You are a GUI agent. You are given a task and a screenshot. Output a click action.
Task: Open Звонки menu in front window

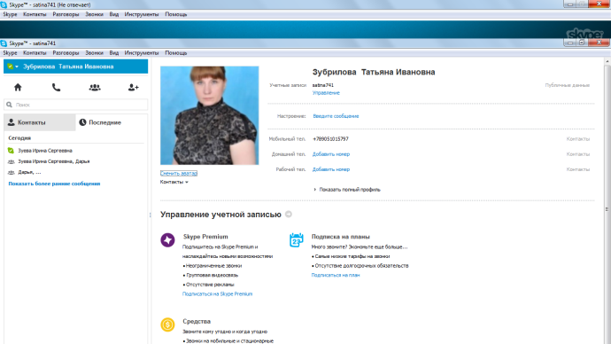[x=94, y=52]
